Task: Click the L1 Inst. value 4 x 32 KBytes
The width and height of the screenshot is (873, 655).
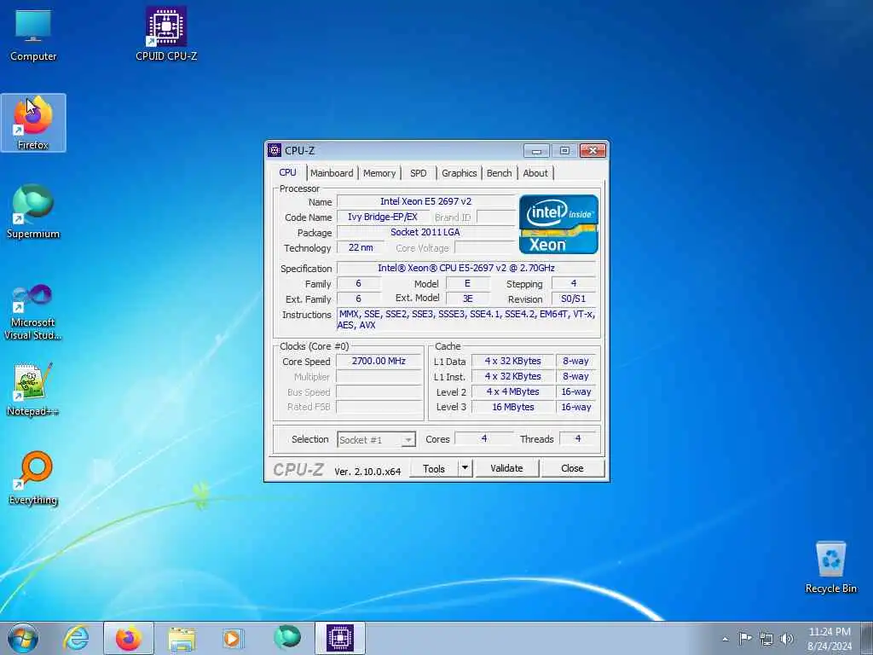Action: tap(512, 376)
